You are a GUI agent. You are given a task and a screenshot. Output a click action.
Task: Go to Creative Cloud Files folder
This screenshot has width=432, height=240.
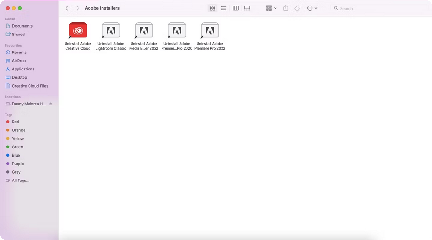(30, 86)
